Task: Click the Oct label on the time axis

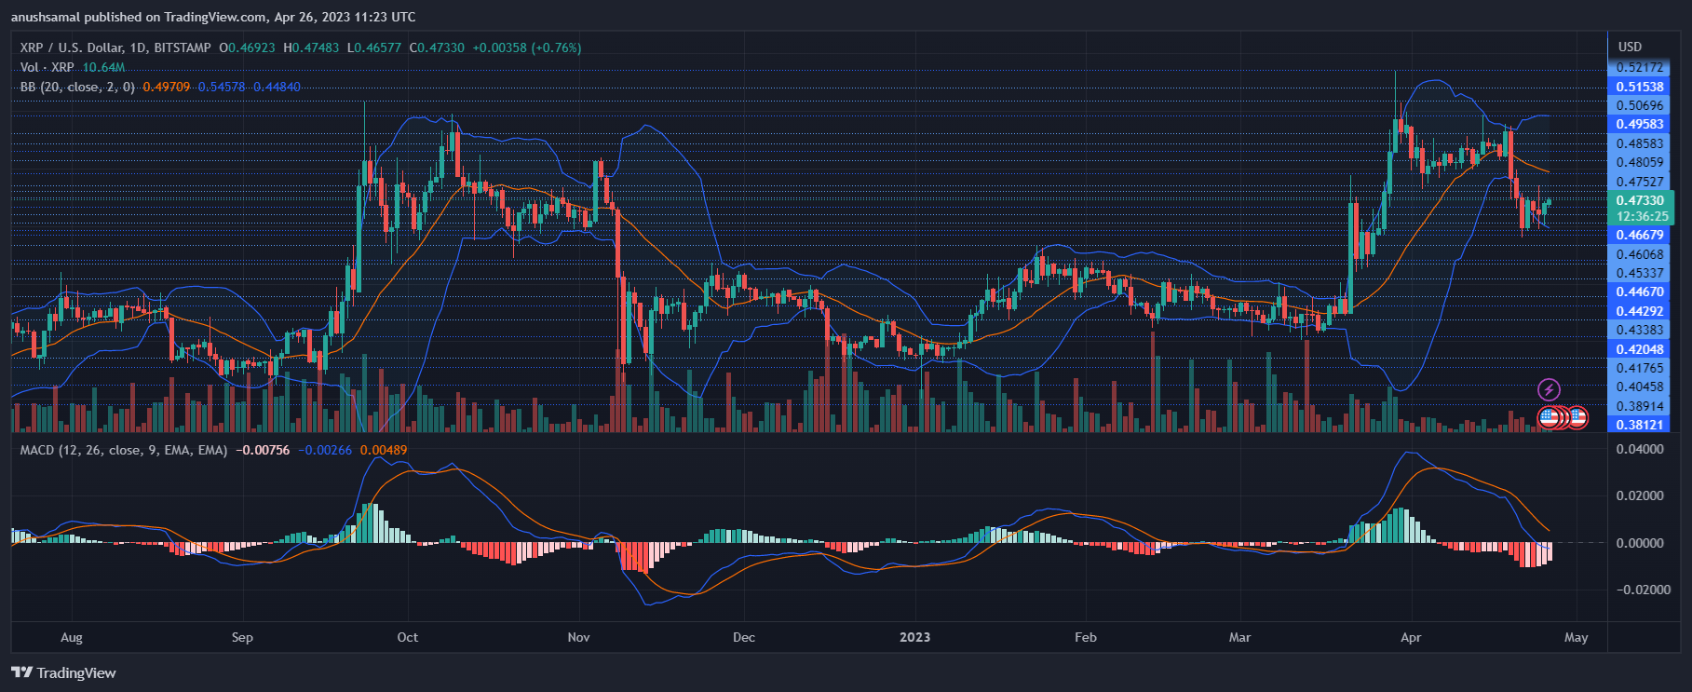Action: [407, 637]
